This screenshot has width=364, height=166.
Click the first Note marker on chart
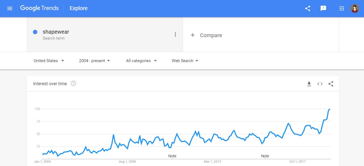(172, 156)
